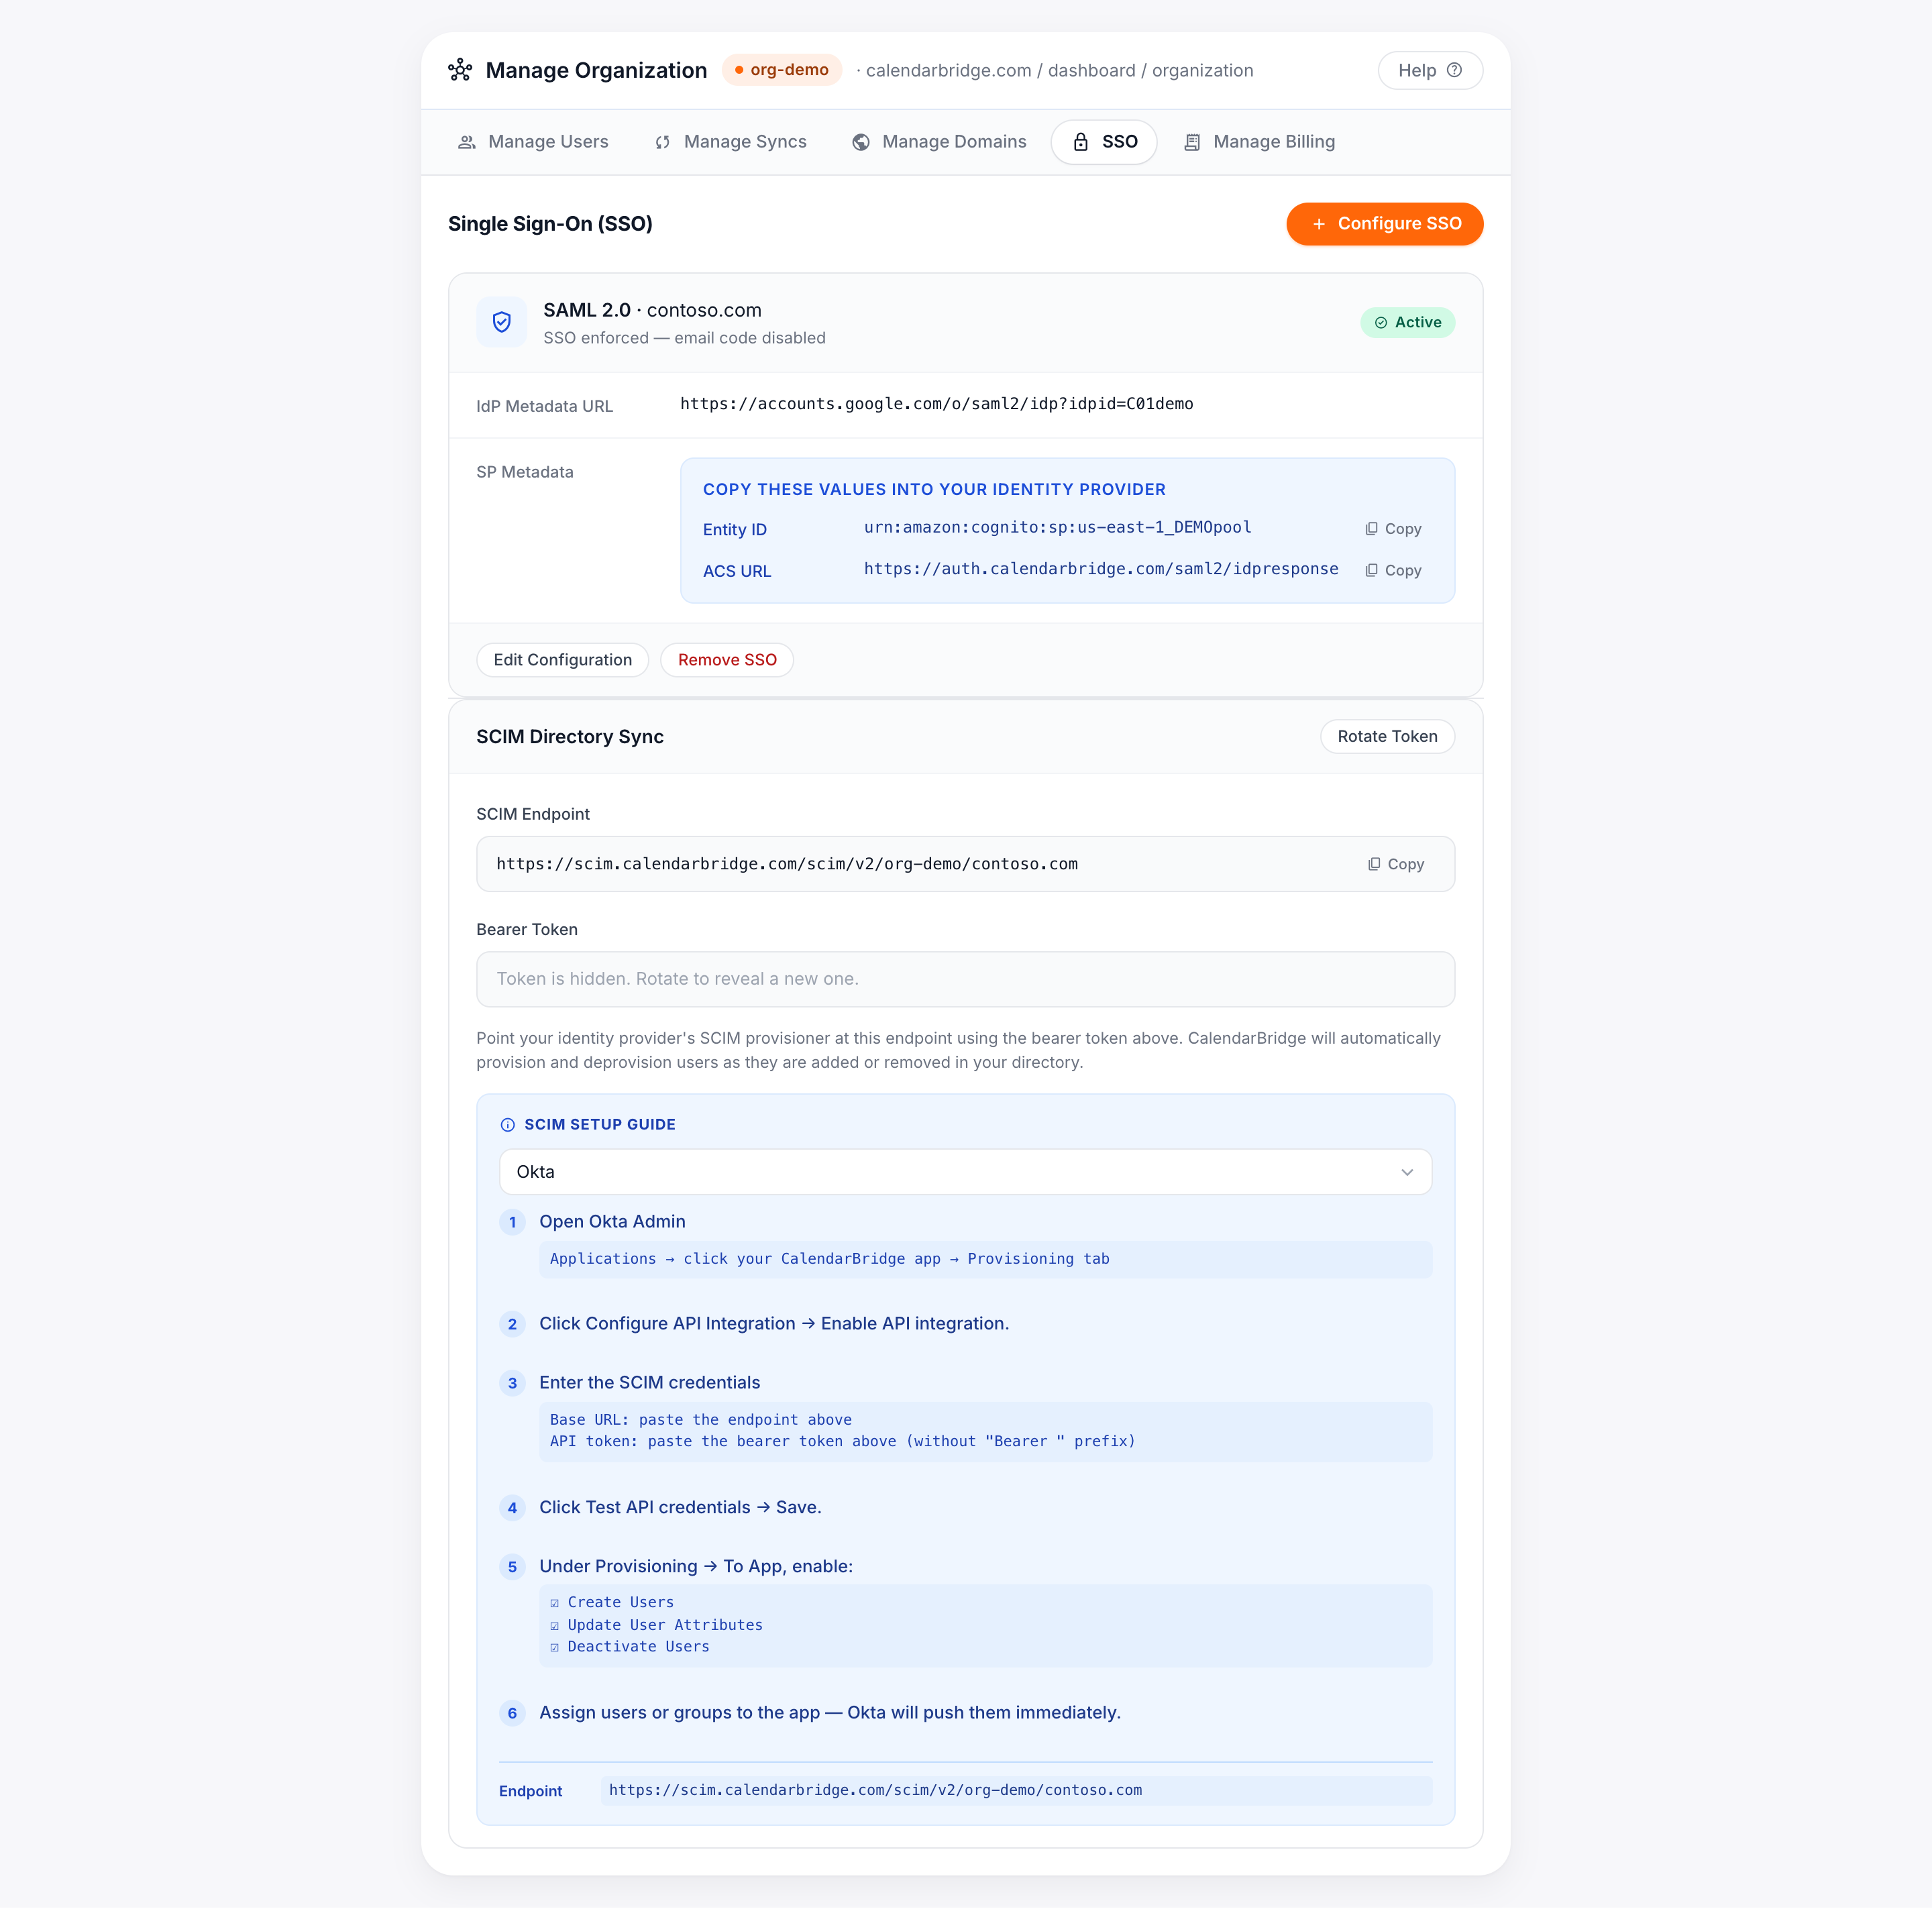Click 'Copy these values into your identity provider' heading
The height and width of the screenshot is (1909, 1932).
click(934, 489)
